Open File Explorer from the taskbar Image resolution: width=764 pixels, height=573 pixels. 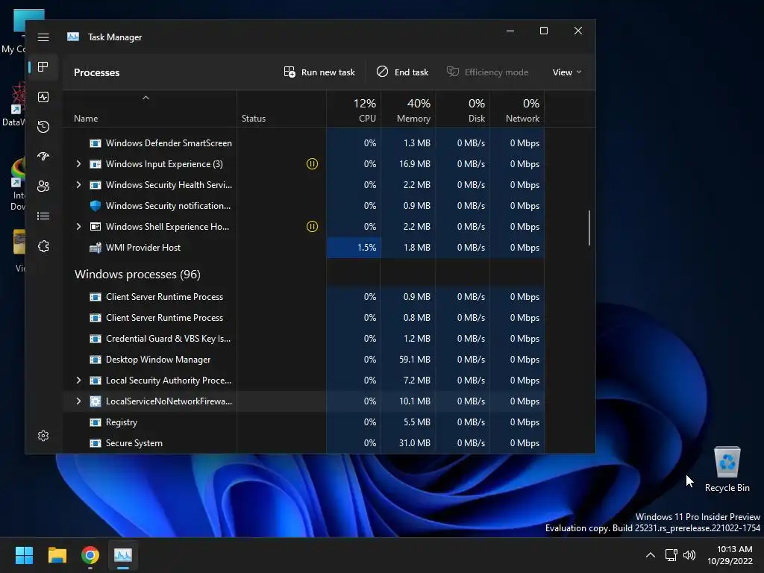[57, 555]
